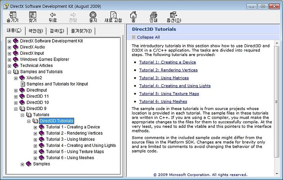Expand the Windows Games Explorer node

(x=9, y=60)
